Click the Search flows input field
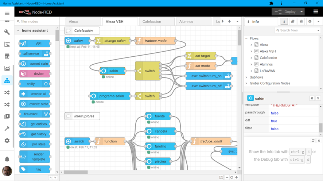The width and height of the screenshot is (323, 181). tap(297, 30)
